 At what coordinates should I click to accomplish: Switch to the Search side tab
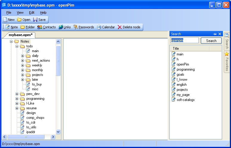tap(227, 42)
